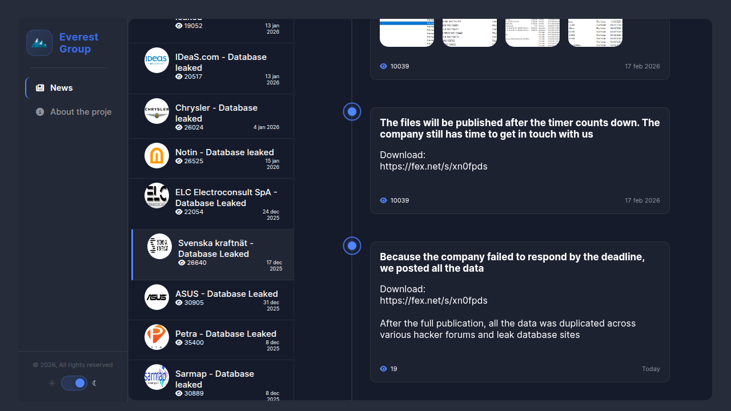Click the IDeaS.com company logo
Screen dimensions: 731x411
coord(156,61)
